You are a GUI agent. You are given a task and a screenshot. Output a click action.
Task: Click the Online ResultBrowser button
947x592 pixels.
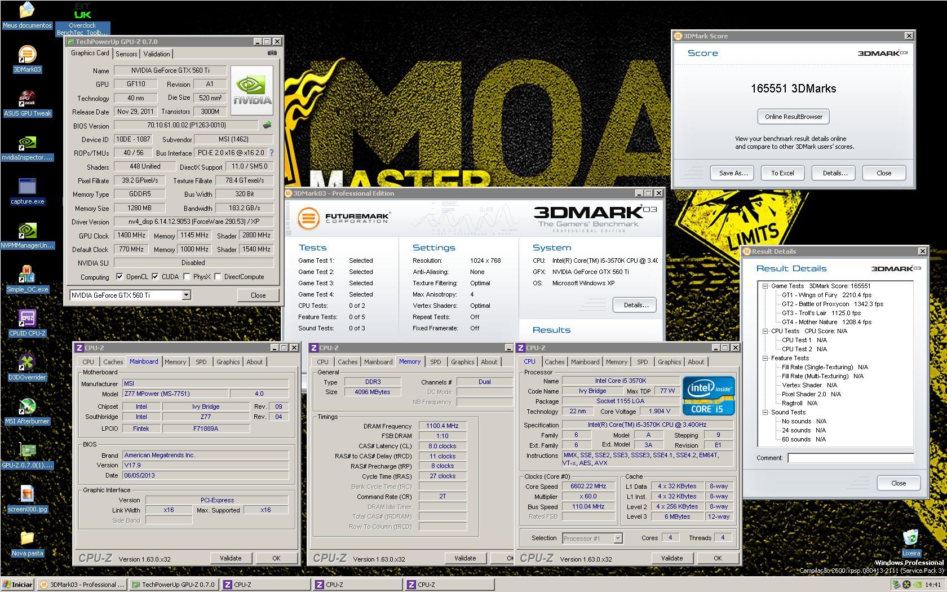point(793,117)
